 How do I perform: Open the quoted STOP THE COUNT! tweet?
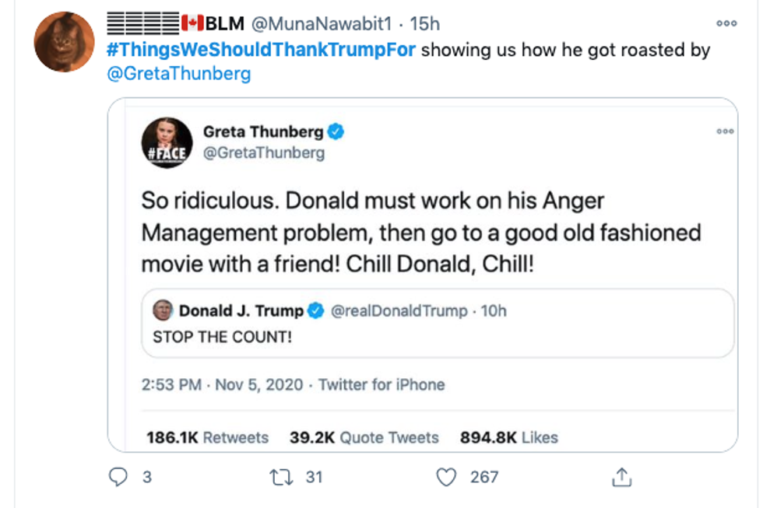click(438, 338)
